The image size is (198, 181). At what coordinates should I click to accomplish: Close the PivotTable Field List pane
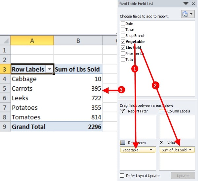coord(193,3)
